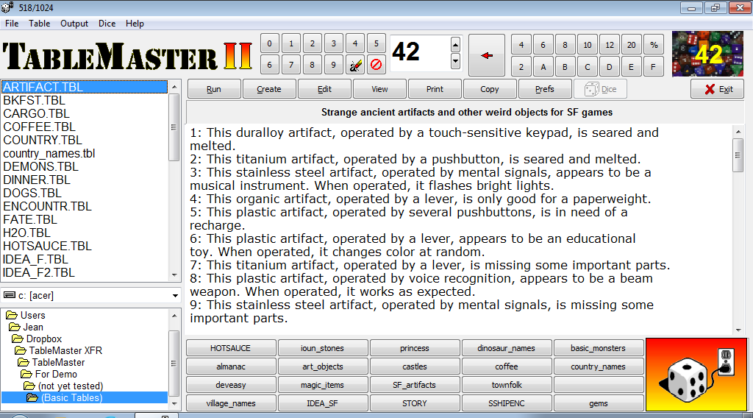Open the Dropbox folder in tree
The width and height of the screenshot is (753, 418).
43,339
